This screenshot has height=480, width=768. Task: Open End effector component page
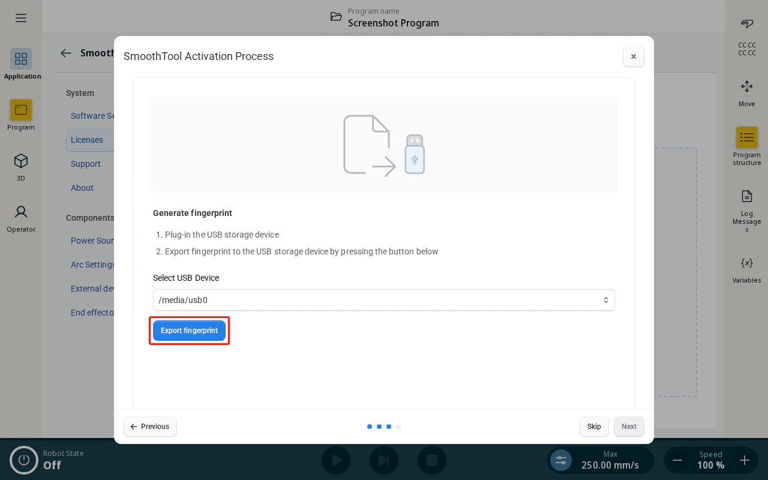92,313
